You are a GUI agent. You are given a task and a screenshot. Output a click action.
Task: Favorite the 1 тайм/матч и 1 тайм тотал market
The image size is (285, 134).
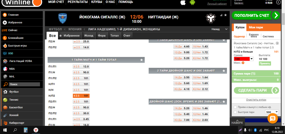tap(141, 60)
